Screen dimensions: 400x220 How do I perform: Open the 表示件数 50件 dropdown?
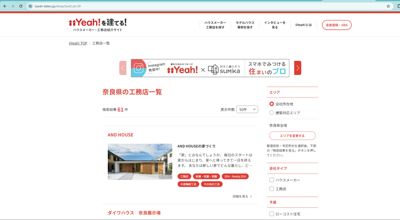[247, 110]
